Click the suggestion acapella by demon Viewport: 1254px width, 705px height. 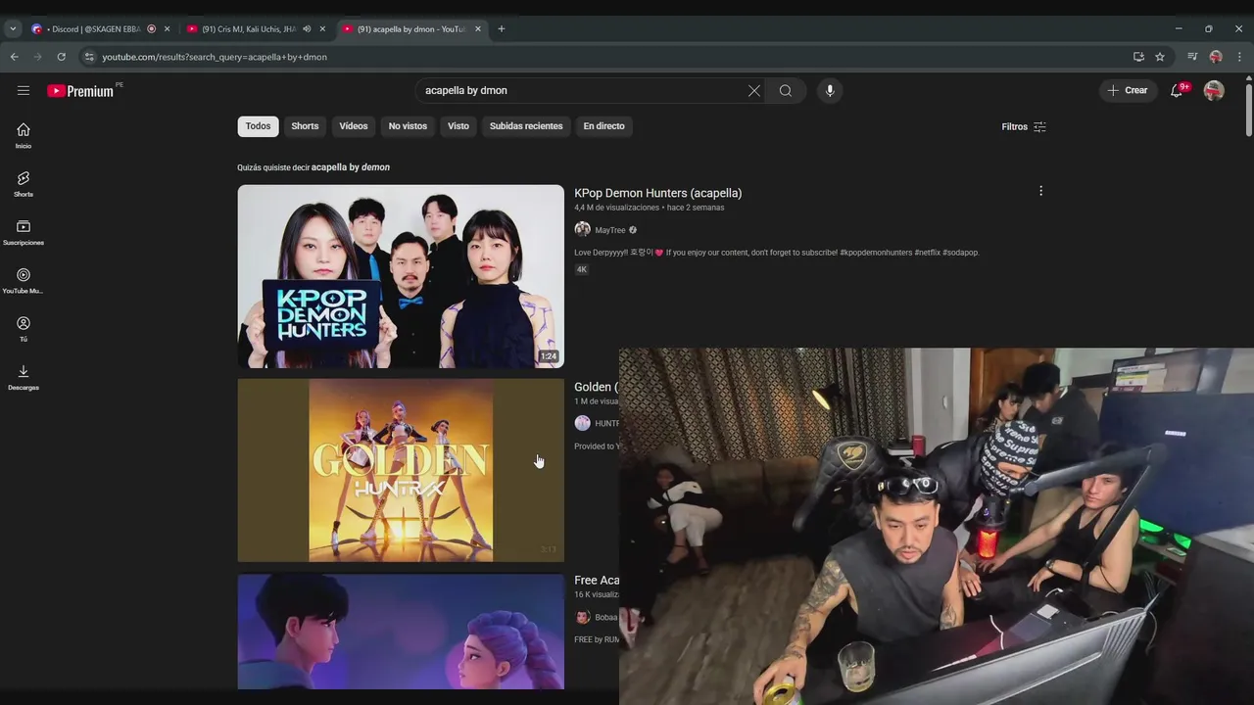click(351, 167)
